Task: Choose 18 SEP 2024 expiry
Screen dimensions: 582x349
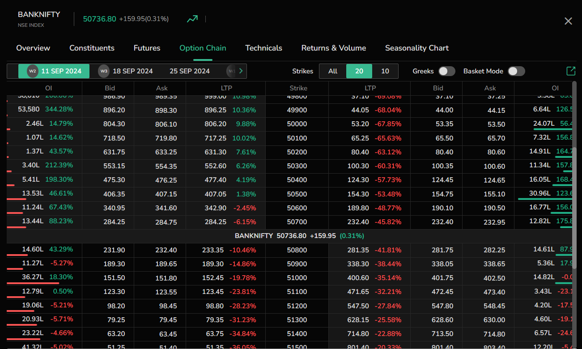Action: (126, 71)
